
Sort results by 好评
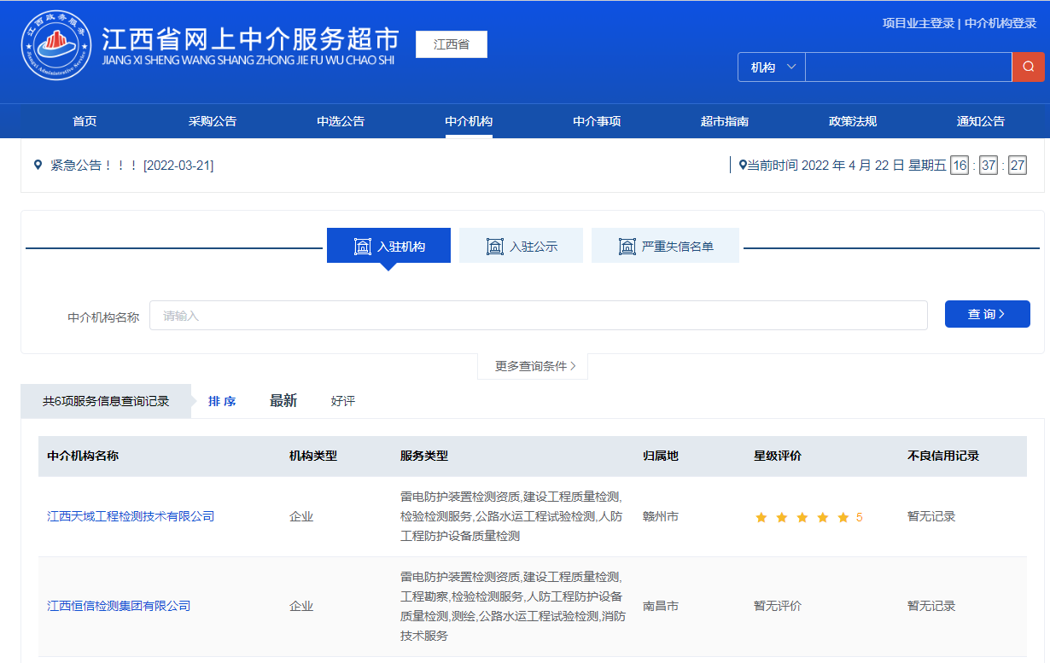click(342, 401)
